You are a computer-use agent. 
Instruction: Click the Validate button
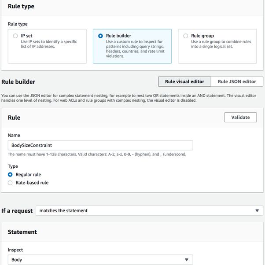(240, 117)
